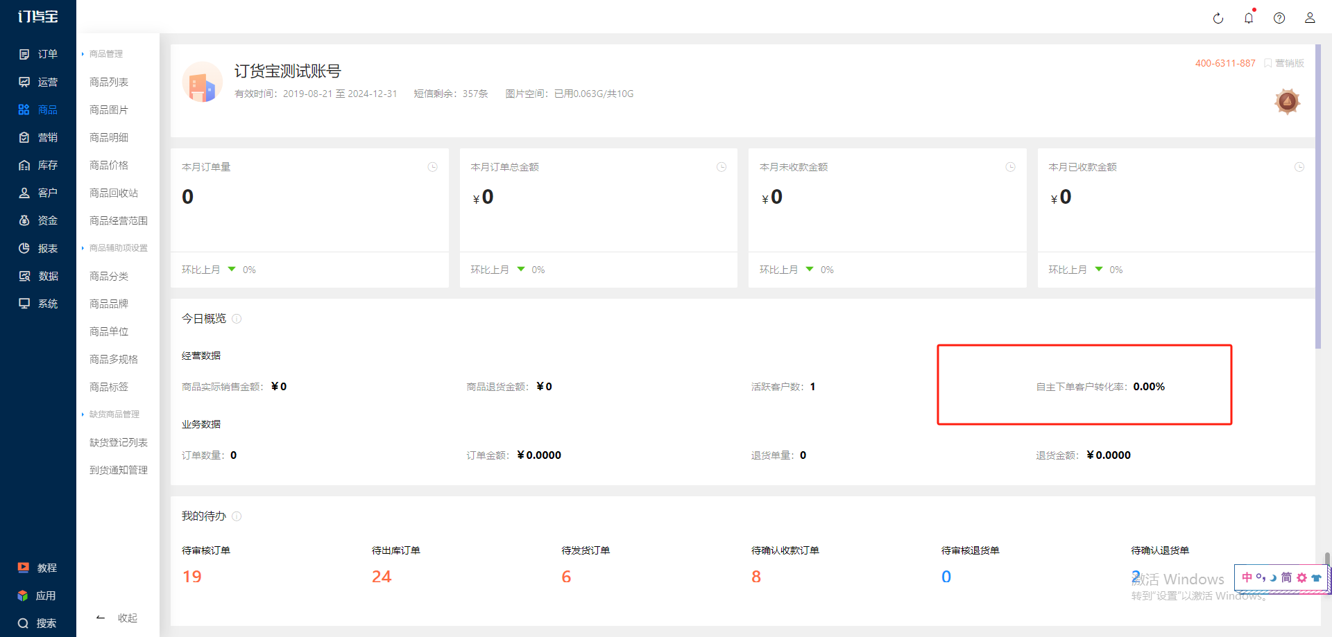Click the bronze medal badge icon
This screenshot has width=1332, height=637.
[1288, 102]
